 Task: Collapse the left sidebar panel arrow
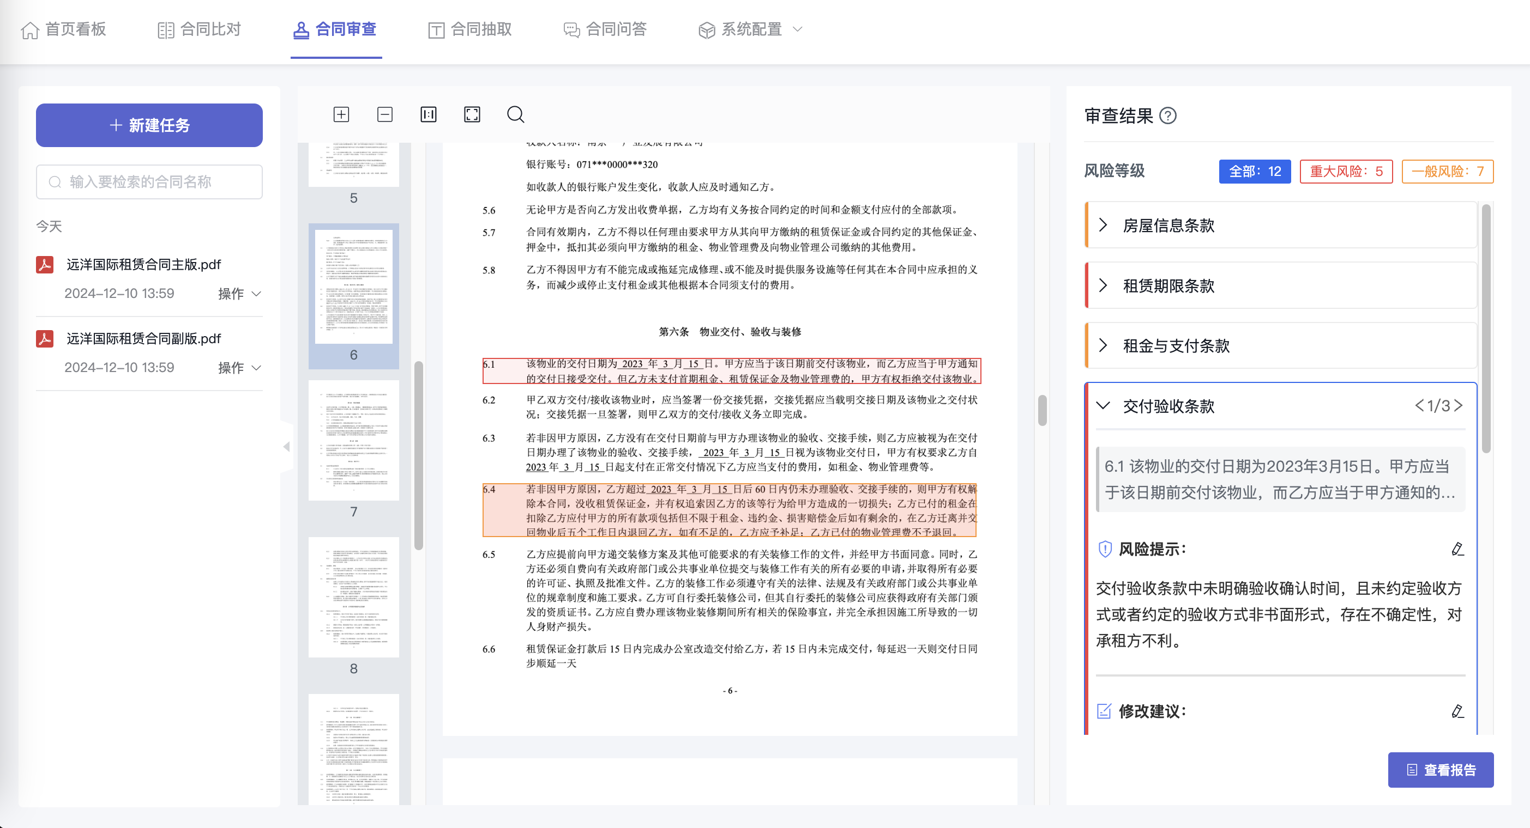tap(286, 446)
